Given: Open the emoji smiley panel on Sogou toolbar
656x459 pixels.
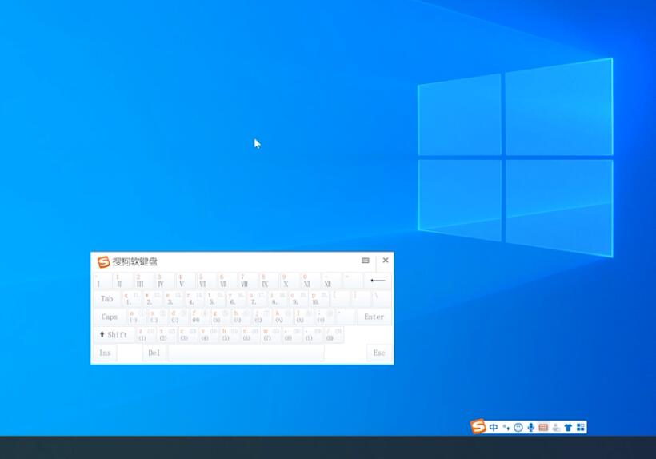Looking at the screenshot, I should 518,427.
